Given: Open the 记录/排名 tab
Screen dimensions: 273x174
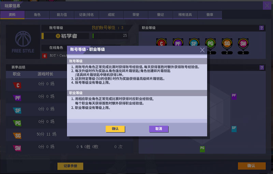Looking at the screenshot, I should coord(86,15).
